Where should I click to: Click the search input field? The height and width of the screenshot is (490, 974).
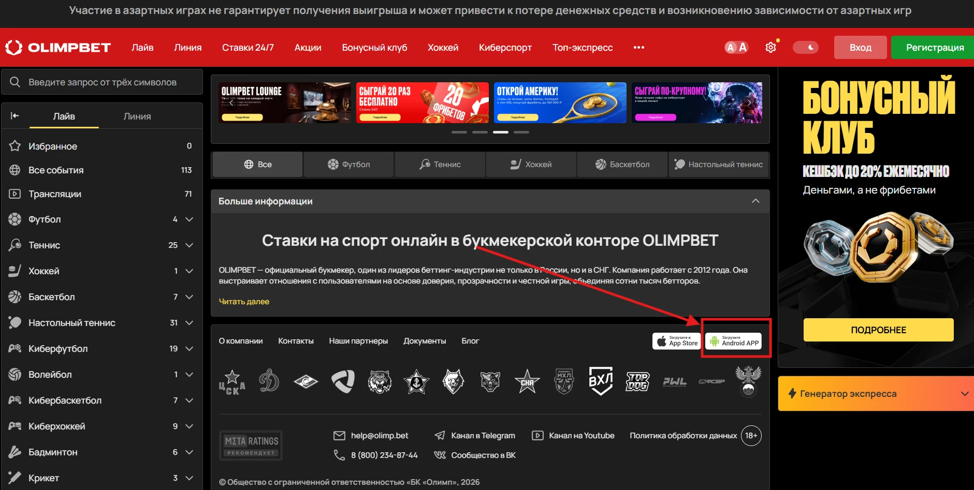coord(102,82)
